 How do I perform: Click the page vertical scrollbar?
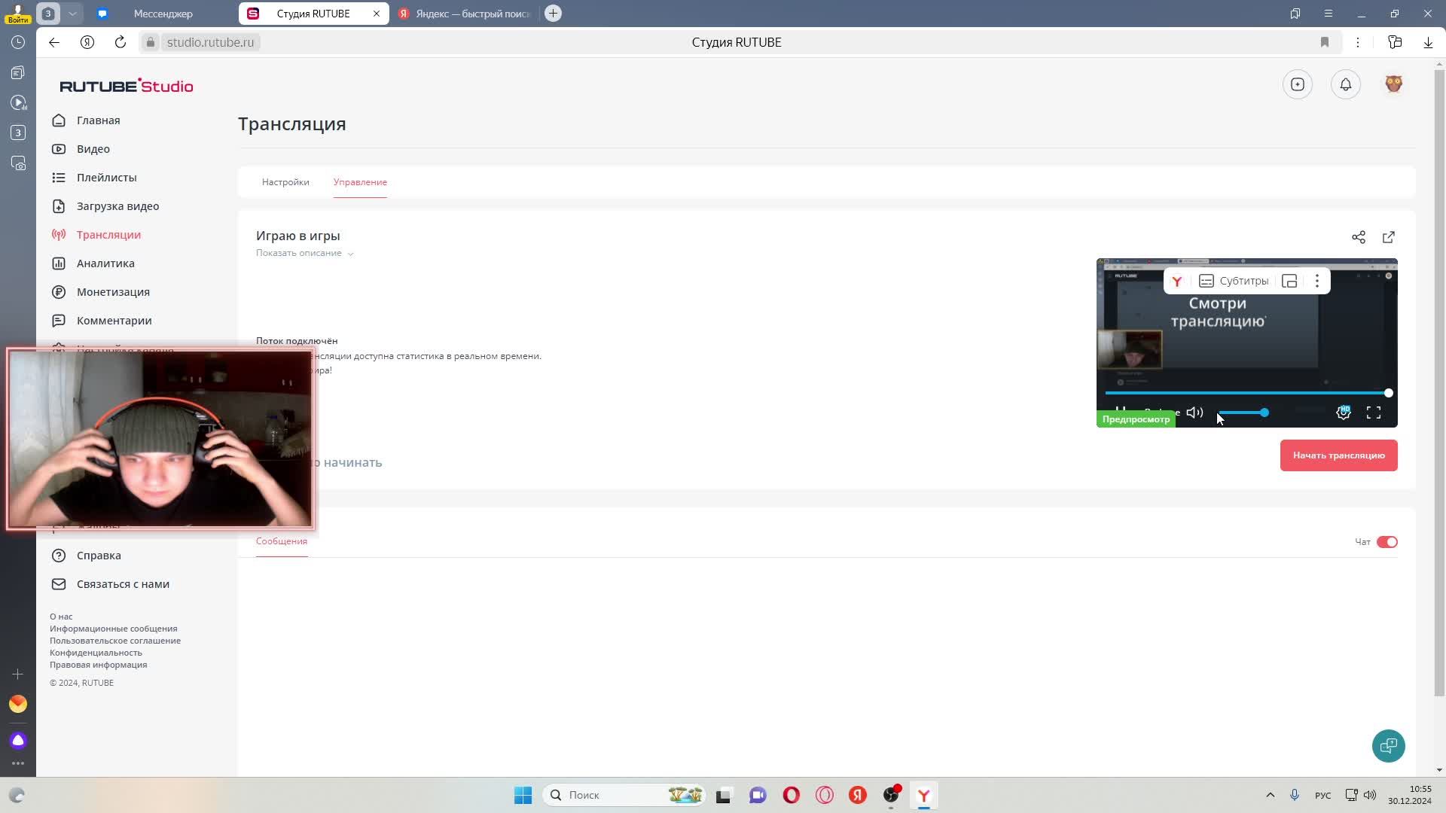[x=1439, y=384]
